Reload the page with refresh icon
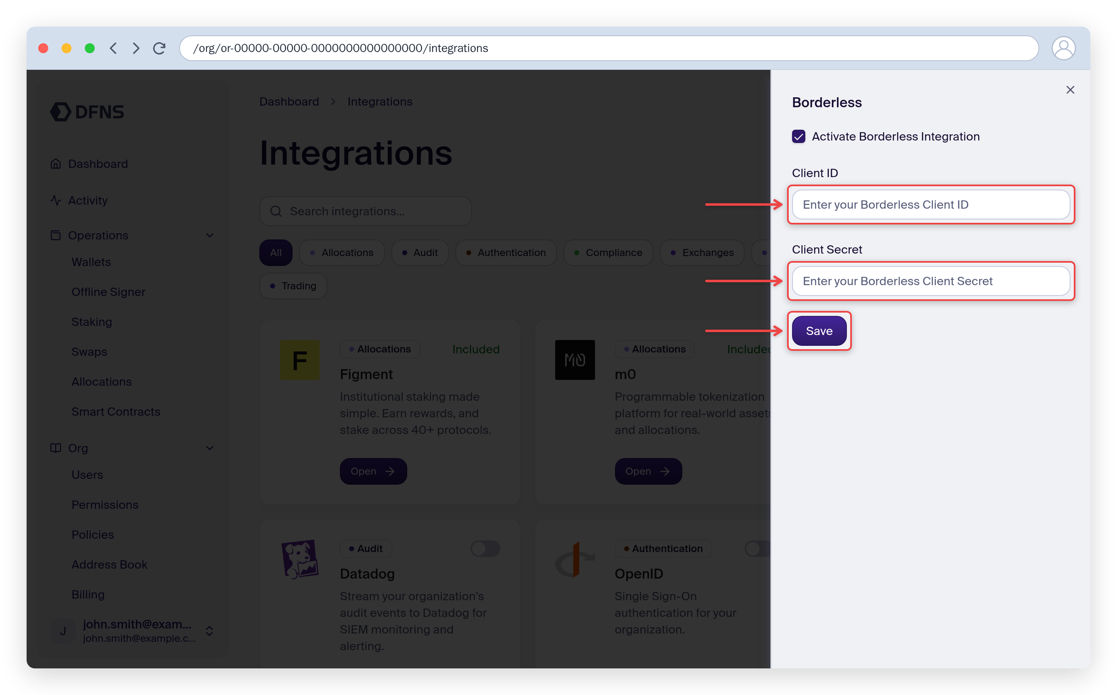Viewport: 1117px width, 695px height. tap(160, 48)
